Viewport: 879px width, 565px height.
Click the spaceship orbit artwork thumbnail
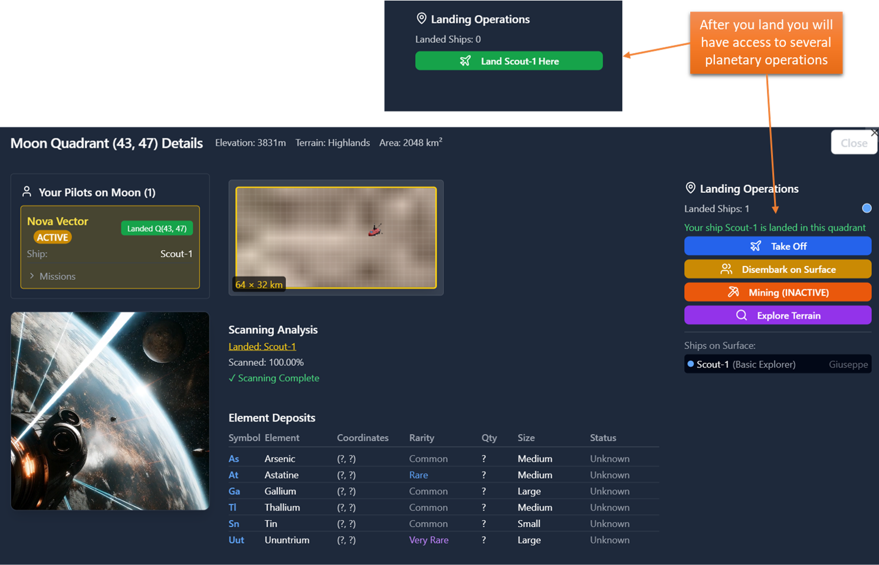pyautogui.click(x=110, y=410)
